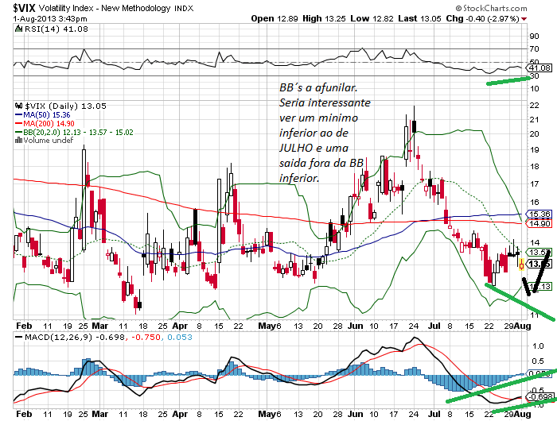Click 'Jul' on the date axis under the price panel
Image resolution: width=557 pixels, height=421 pixels.
click(434, 326)
